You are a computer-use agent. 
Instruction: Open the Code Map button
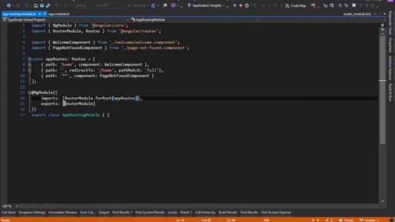click(295, 6)
